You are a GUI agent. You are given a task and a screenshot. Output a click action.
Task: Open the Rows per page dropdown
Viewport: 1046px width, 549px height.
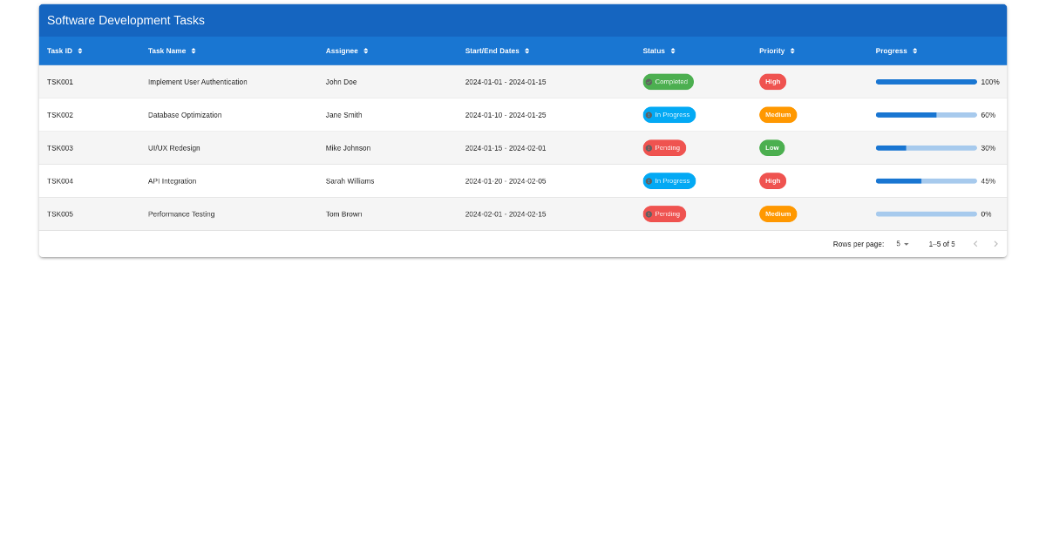(900, 244)
